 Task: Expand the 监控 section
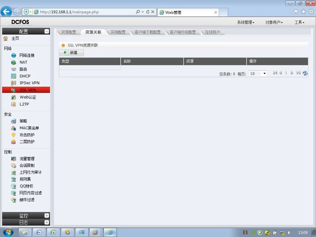(x=47, y=215)
